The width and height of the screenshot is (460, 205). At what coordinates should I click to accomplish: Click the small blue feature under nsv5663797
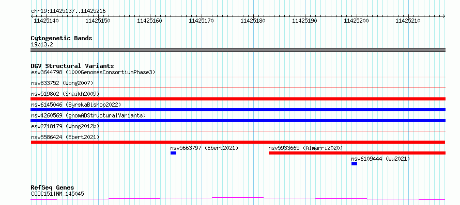point(173,153)
